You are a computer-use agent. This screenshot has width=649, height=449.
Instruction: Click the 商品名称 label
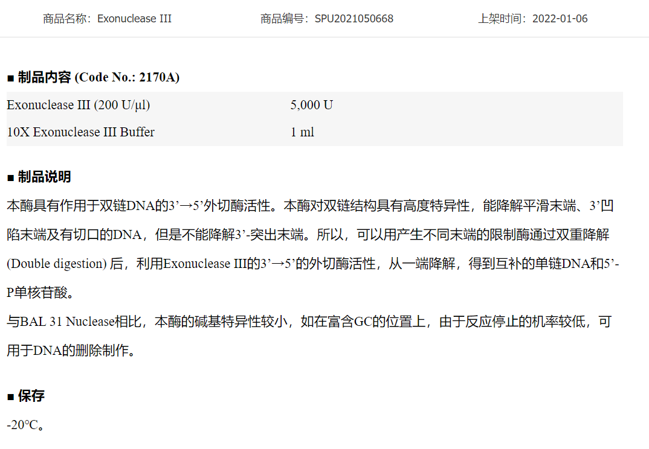[x=66, y=19]
